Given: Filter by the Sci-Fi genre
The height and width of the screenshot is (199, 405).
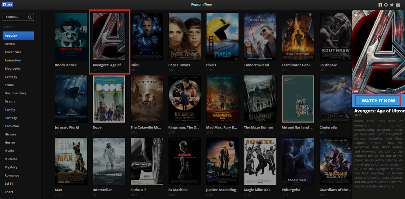Looking at the screenshot, I should [x=8, y=184].
